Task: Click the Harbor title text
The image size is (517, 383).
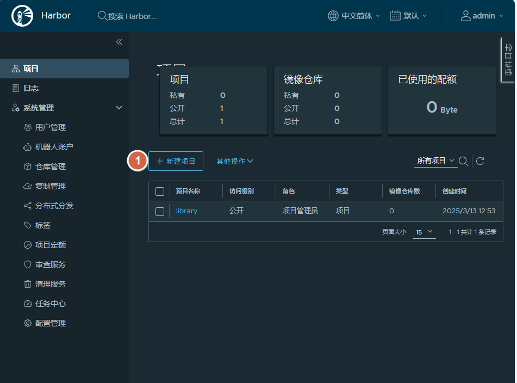Action: click(55, 15)
